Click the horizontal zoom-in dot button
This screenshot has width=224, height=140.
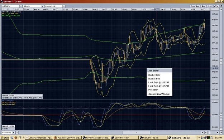(x=218, y=132)
